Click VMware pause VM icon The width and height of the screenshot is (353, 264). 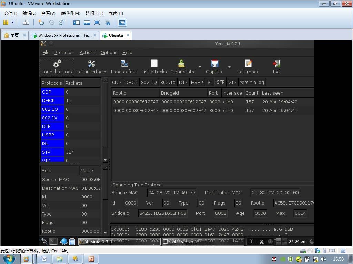click(6, 22)
